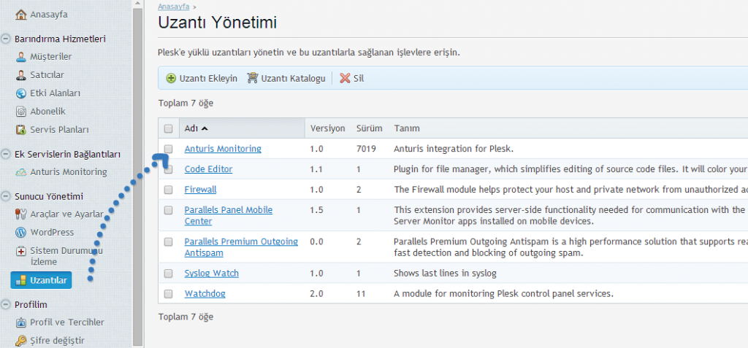Viewport: 748px width, 348px height.
Task: Click the WordPress logo icon
Action: [21, 233]
